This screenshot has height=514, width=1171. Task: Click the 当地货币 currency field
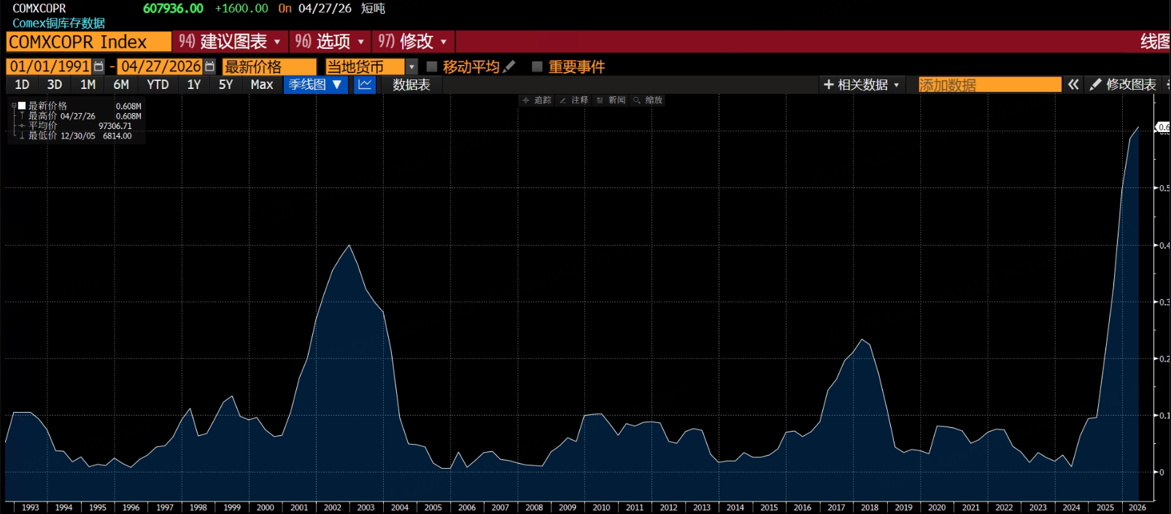[365, 66]
